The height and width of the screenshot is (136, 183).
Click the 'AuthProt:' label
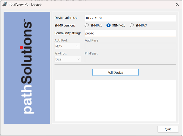coord(61,40)
